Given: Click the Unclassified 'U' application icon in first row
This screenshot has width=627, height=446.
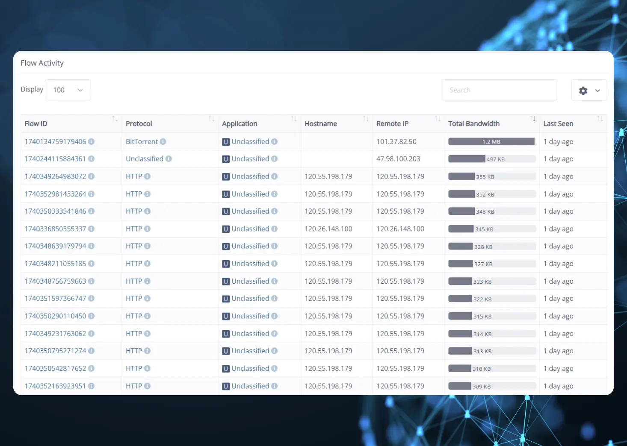Looking at the screenshot, I should 226,142.
